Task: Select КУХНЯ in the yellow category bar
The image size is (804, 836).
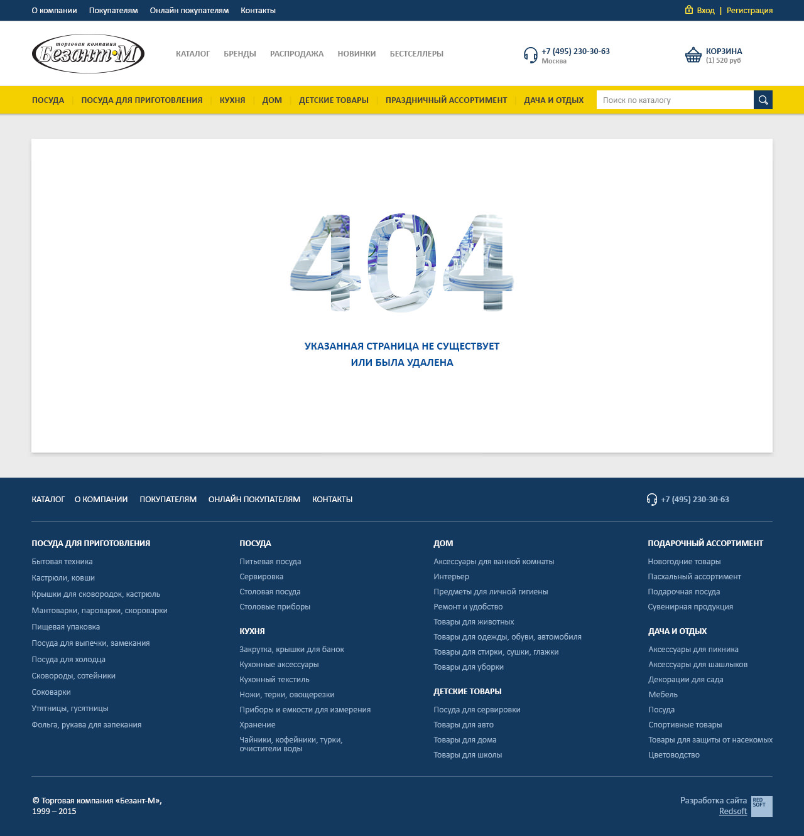Action: (x=232, y=100)
